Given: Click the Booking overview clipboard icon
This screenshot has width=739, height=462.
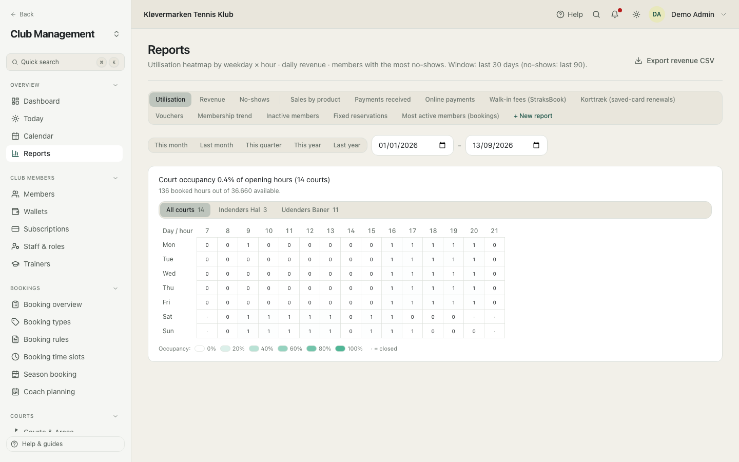Looking at the screenshot, I should [x=15, y=304].
